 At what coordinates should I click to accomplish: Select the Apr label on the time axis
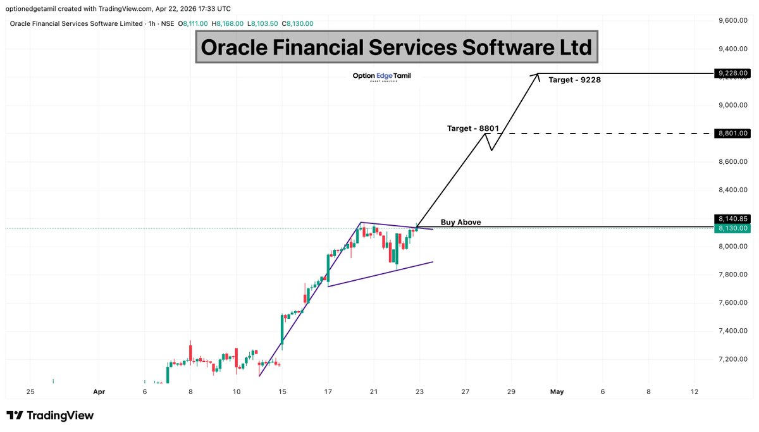99,392
